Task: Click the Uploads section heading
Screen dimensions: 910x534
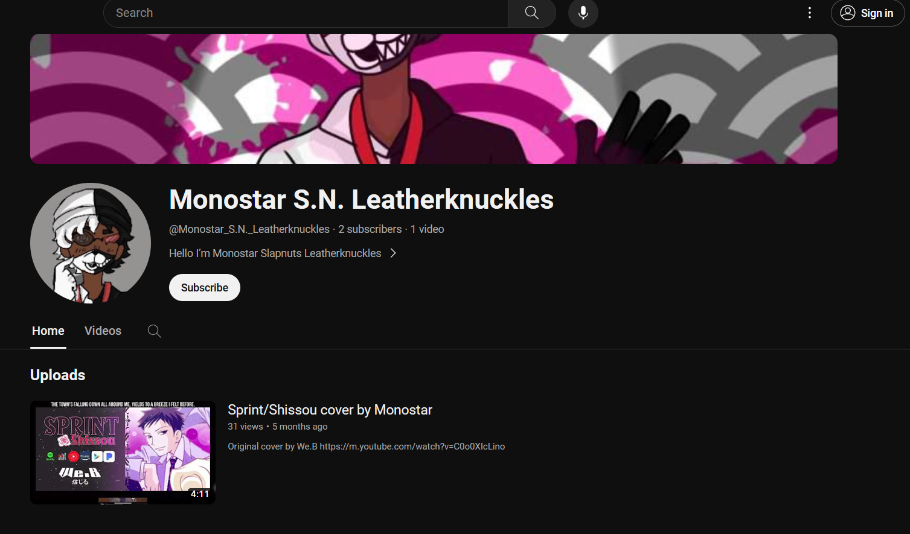Action: pyautogui.click(x=57, y=375)
